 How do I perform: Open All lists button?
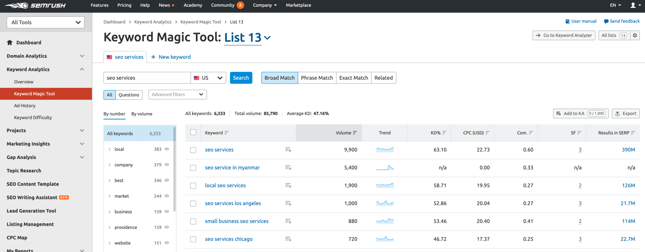pos(614,35)
